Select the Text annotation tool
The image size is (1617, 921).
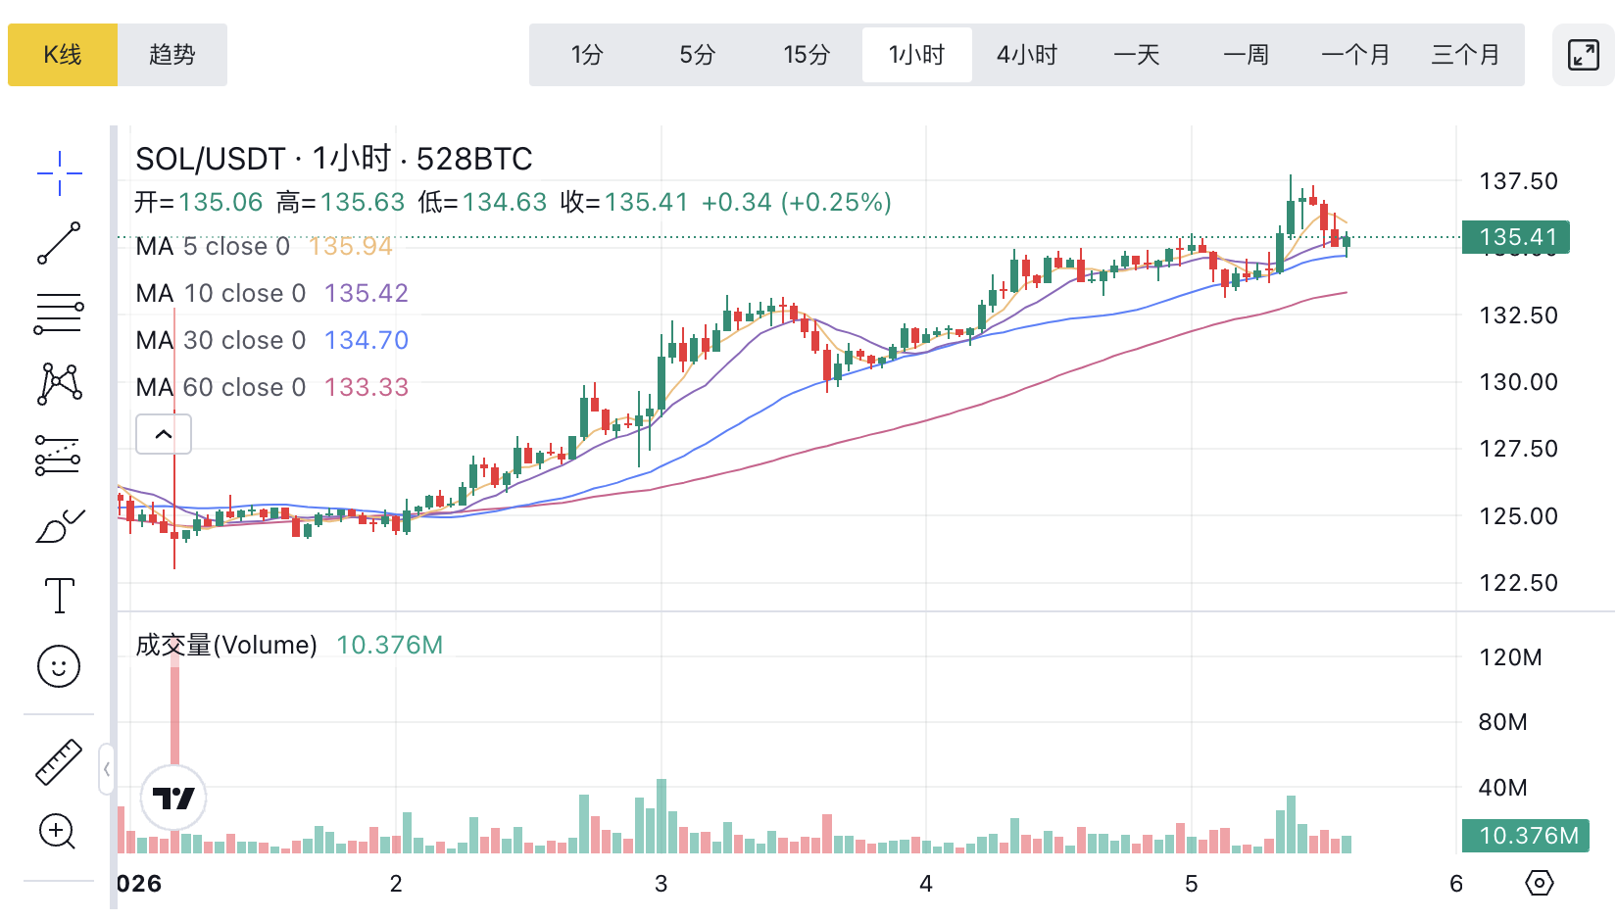click(59, 596)
